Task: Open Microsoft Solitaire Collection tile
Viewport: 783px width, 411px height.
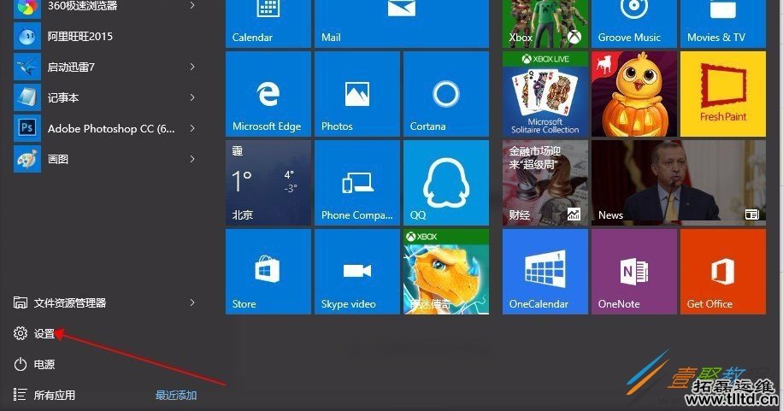Action: pos(545,94)
